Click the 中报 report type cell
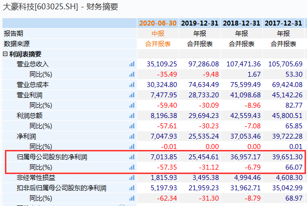 158,33
